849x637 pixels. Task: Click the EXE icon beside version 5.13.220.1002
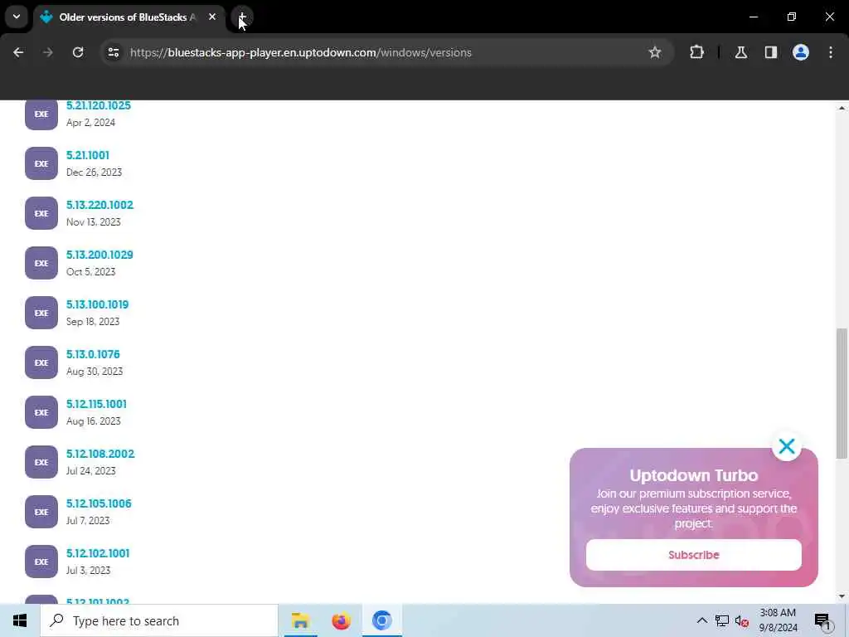pyautogui.click(x=41, y=213)
